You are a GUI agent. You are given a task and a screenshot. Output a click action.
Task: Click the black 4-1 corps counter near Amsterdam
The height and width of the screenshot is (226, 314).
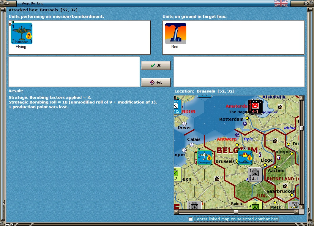coord(255,107)
